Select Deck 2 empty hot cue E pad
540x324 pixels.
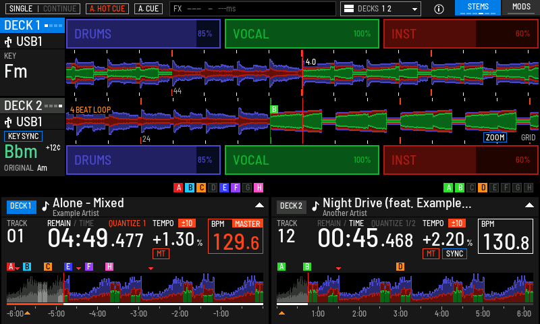(494, 188)
